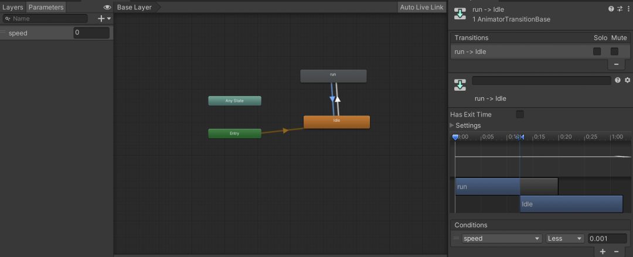
Task: Select the blue run to Idle transition arrow
Action: point(333,99)
